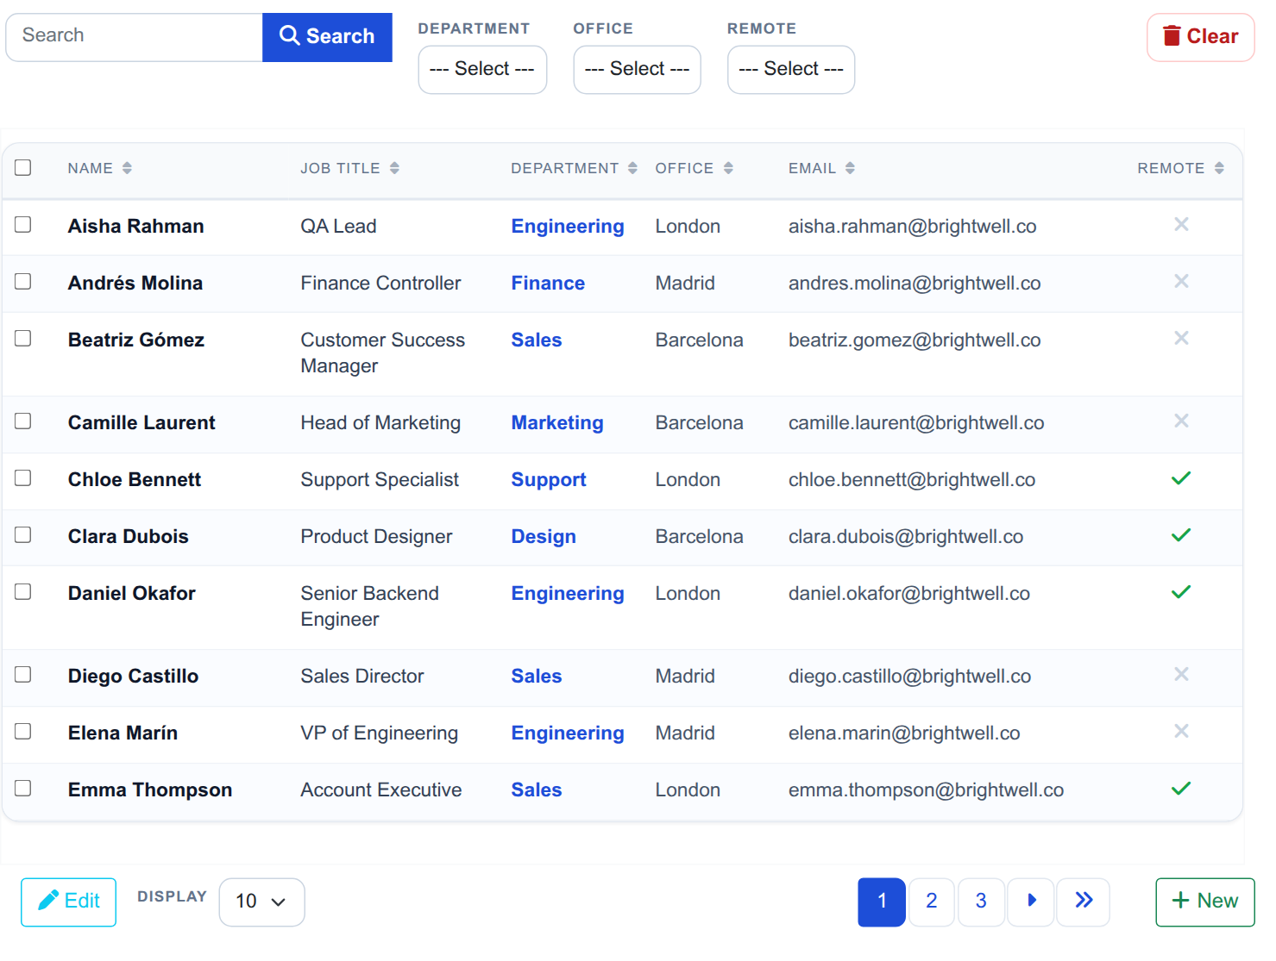Open the Remote filter dropdown
Viewport: 1276px width, 961px height.
pos(791,69)
